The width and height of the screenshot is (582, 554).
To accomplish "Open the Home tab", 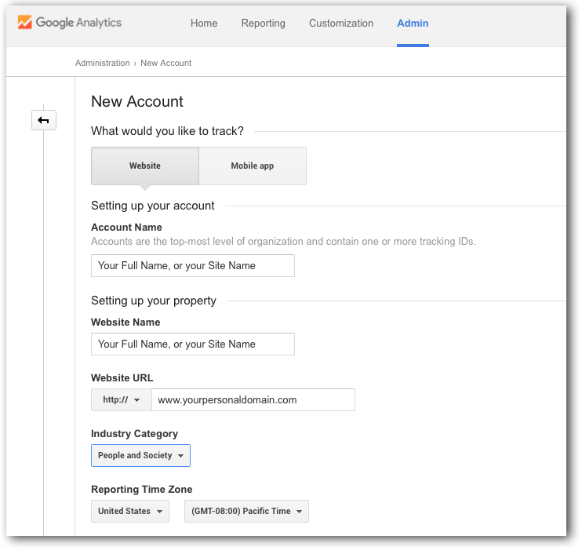I will click(x=204, y=23).
